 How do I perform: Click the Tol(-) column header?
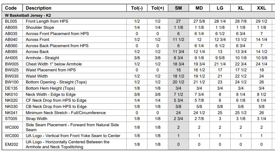pos(137,8)
